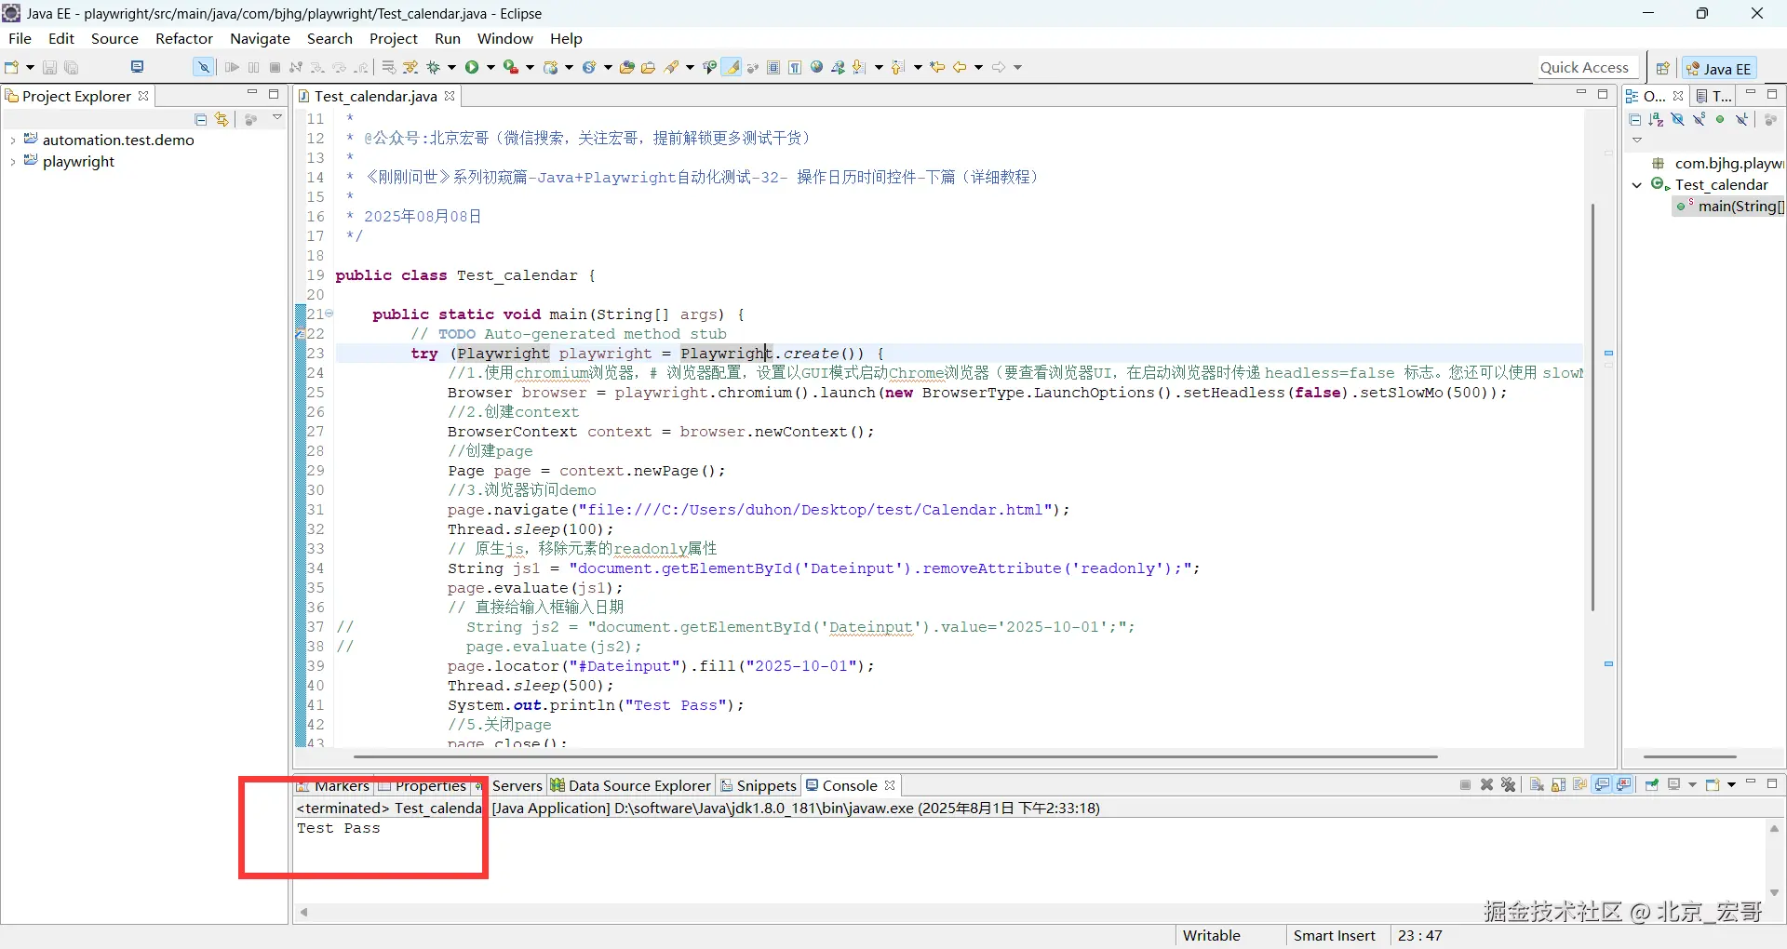The height and width of the screenshot is (949, 1787).
Task: Click the New file toolbar icon
Action: tap(12, 67)
